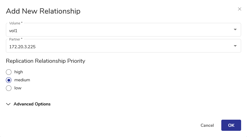Click the word Volume in field label
247x137 pixels.
click(x=15, y=23)
